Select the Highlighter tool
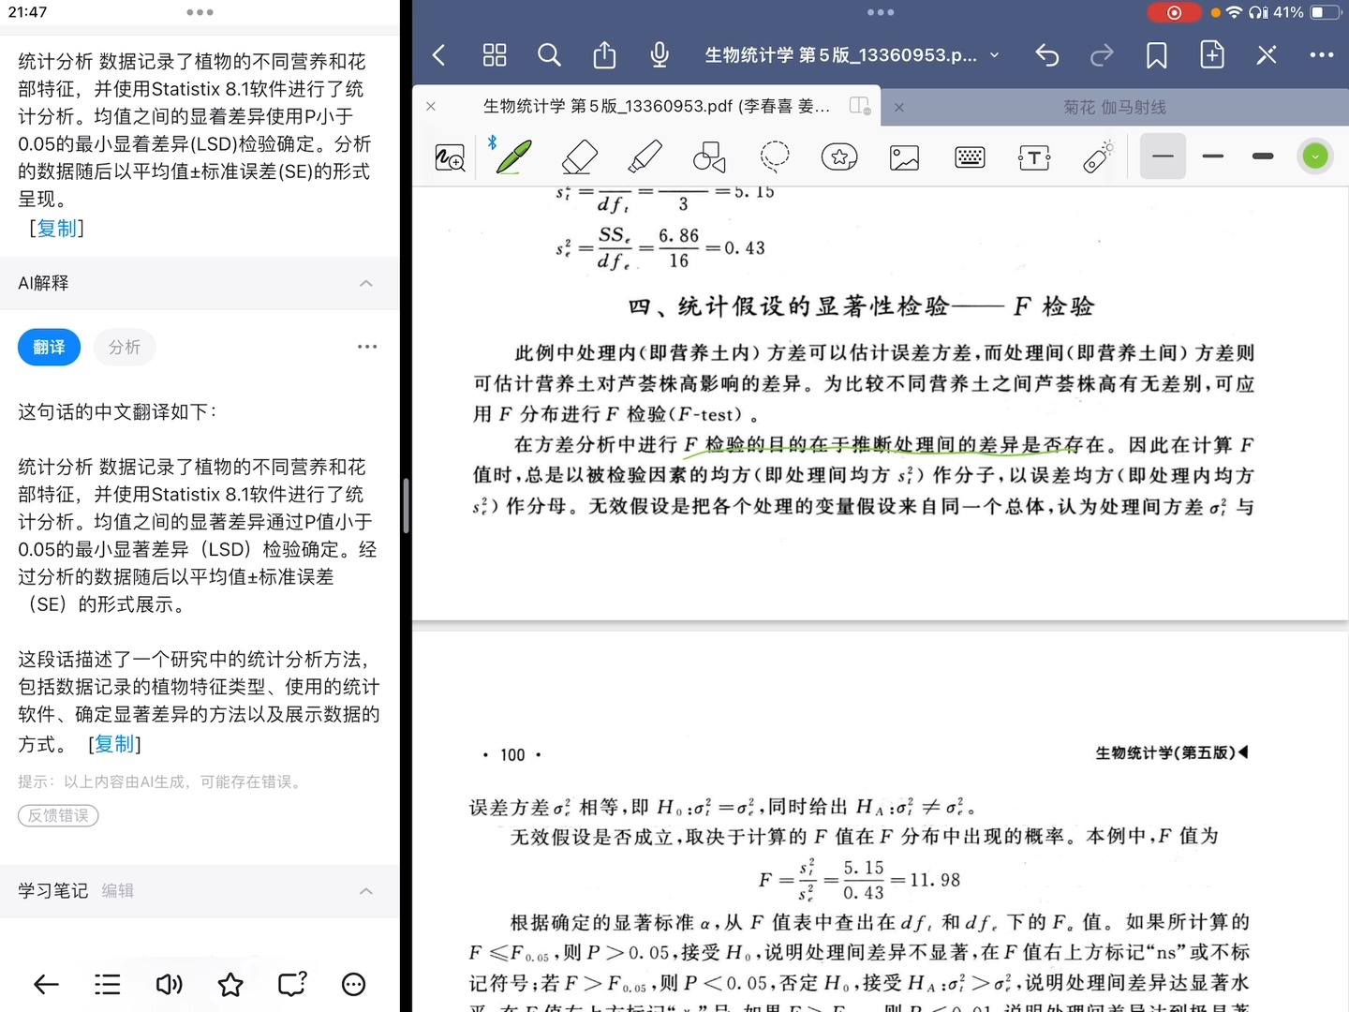Image resolution: width=1349 pixels, height=1012 pixels. [x=645, y=156]
